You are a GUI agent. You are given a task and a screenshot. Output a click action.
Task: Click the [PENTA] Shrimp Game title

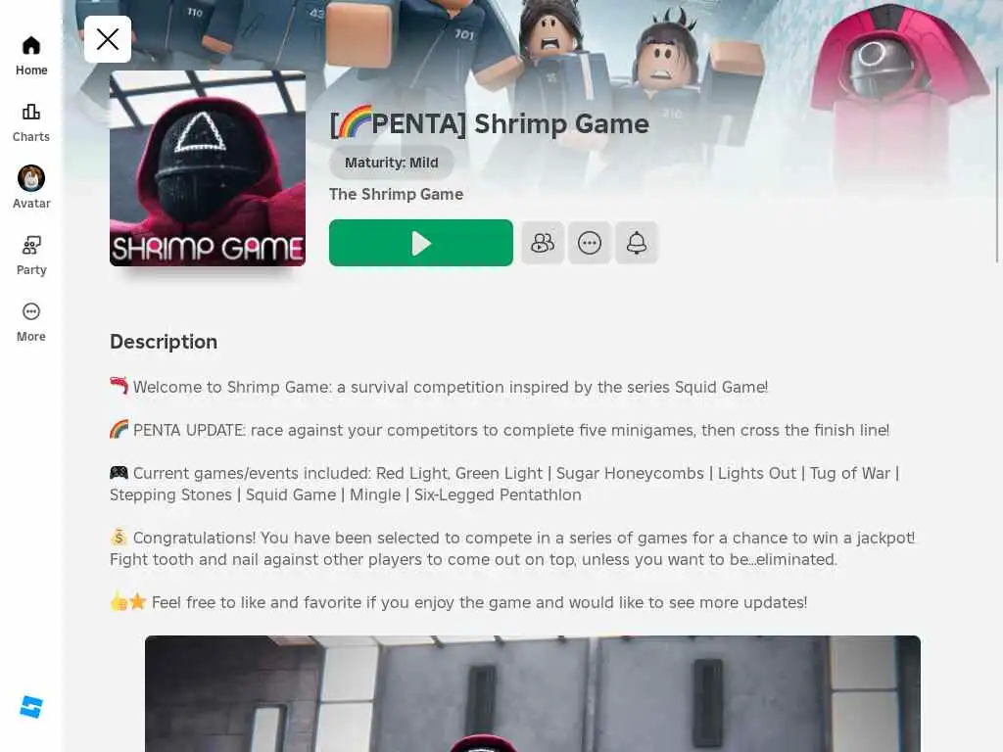[490, 123]
